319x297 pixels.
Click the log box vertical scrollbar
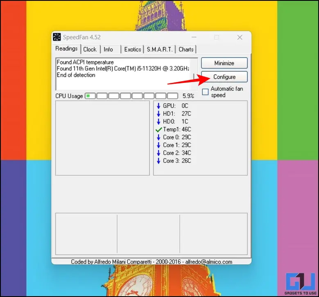[194, 74]
